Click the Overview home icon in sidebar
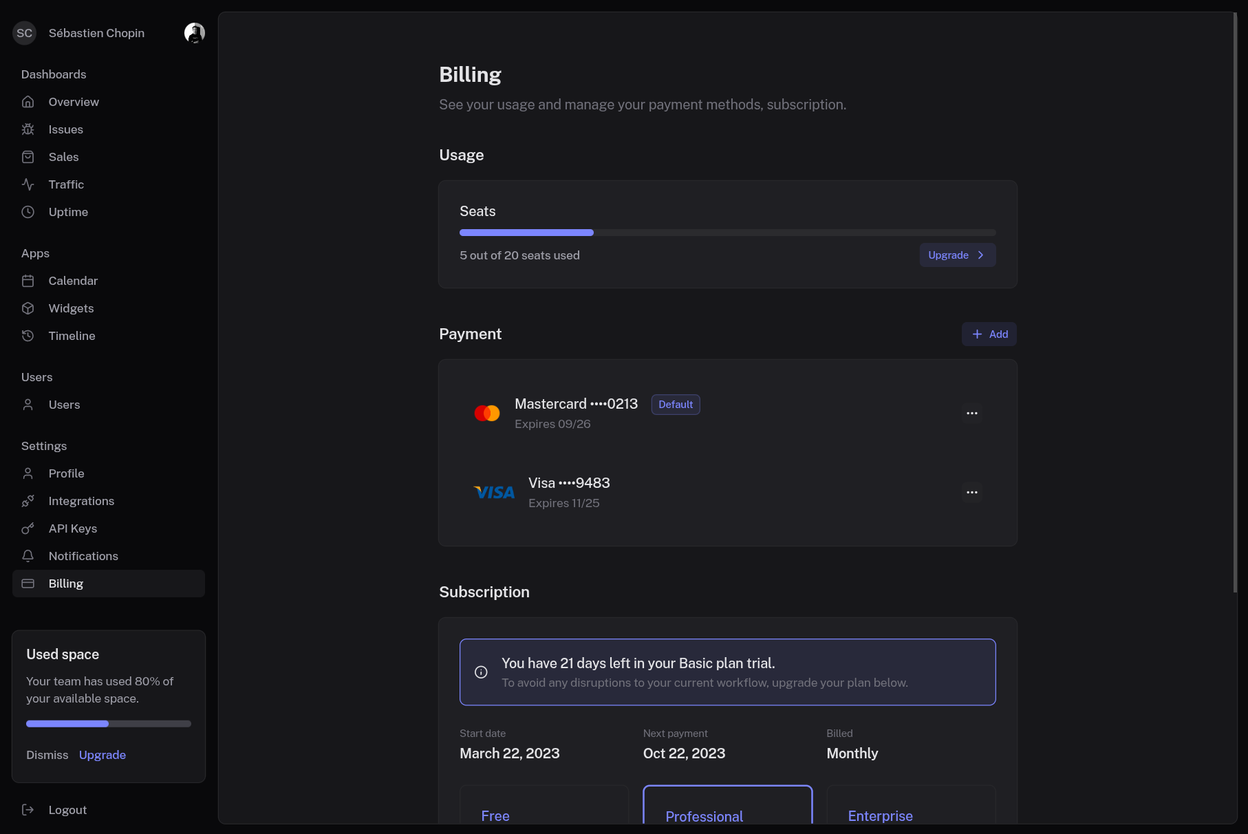Screen dimensions: 1248x834 click(28, 102)
